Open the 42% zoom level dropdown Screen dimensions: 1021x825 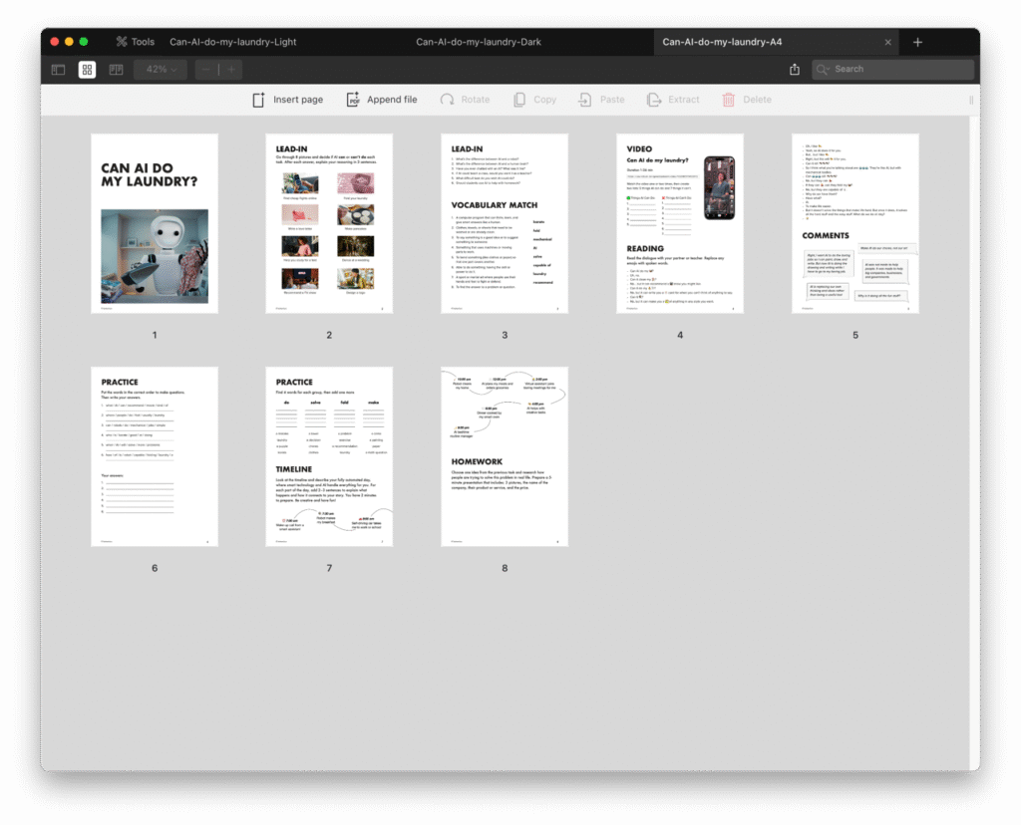click(162, 70)
